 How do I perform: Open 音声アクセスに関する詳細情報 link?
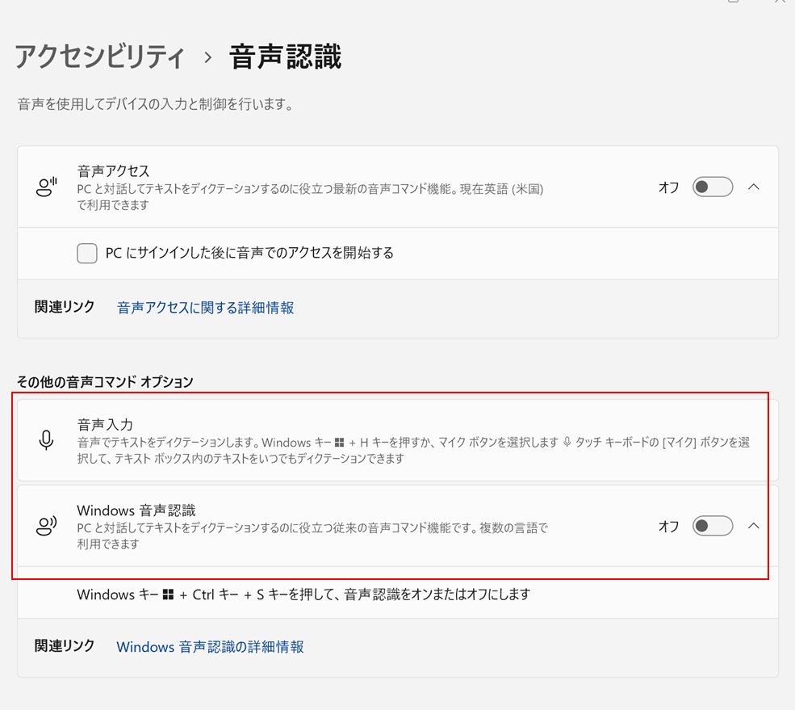[204, 308]
